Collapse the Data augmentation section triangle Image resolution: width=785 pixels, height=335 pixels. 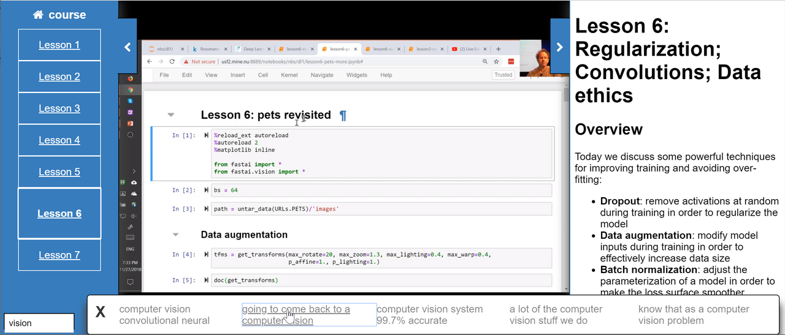(x=175, y=235)
